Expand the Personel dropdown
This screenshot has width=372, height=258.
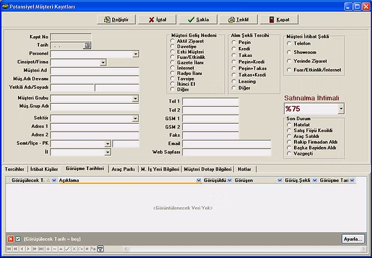pos(136,53)
